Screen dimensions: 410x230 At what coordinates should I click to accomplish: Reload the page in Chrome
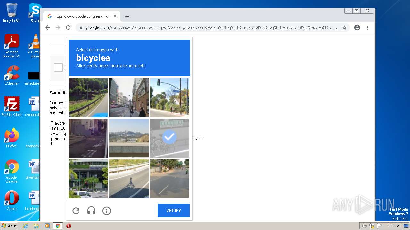[68, 27]
